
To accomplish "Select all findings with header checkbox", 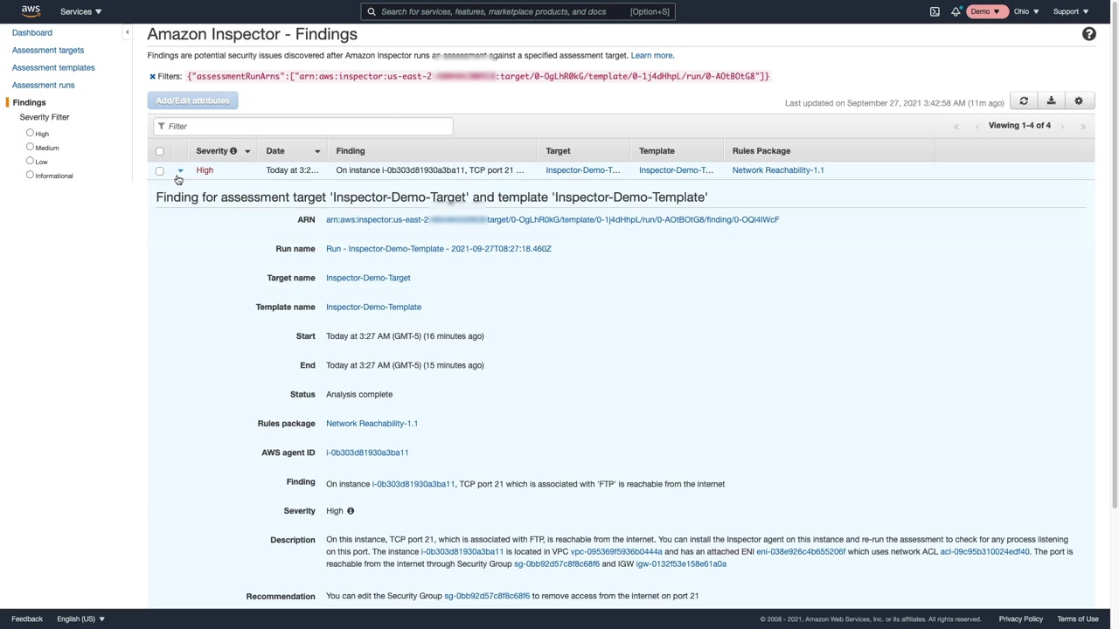I will pyautogui.click(x=159, y=151).
